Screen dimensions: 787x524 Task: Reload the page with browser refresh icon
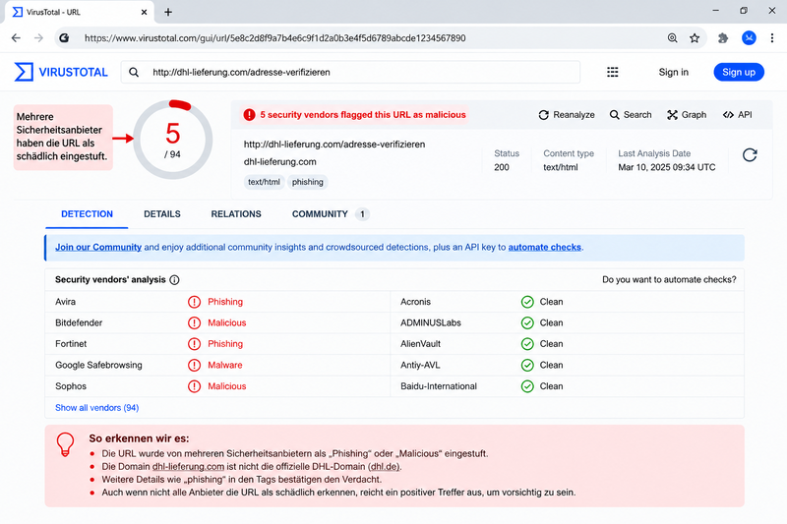[64, 38]
